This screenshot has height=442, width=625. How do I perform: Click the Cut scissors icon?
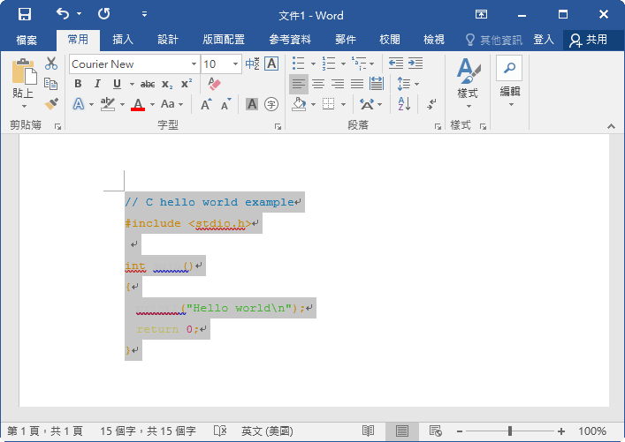pos(51,64)
